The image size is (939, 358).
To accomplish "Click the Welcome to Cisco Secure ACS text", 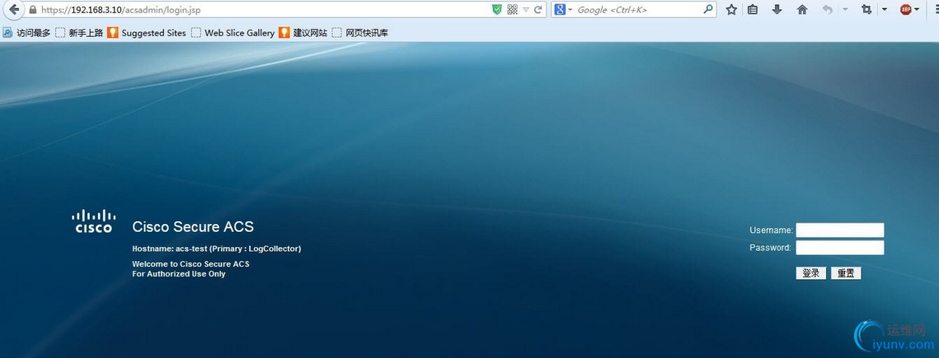I will tap(190, 263).
